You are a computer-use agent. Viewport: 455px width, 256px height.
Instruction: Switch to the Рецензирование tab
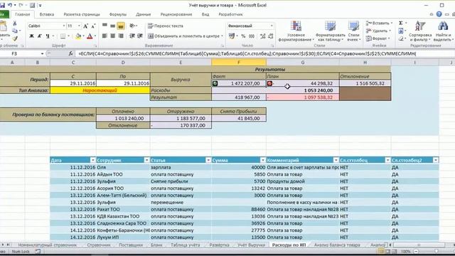[176, 14]
